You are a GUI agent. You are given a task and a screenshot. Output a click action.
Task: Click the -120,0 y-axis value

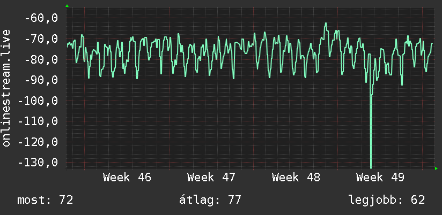(38, 142)
